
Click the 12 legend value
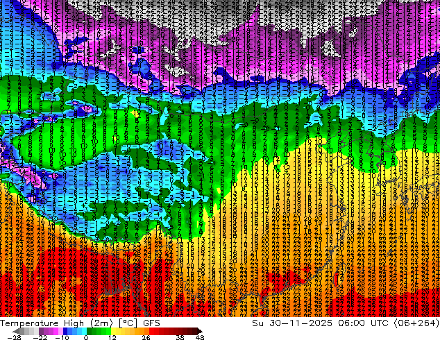tap(112, 337)
